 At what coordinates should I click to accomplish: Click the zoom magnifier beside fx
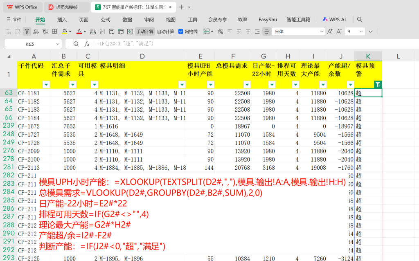(76, 44)
